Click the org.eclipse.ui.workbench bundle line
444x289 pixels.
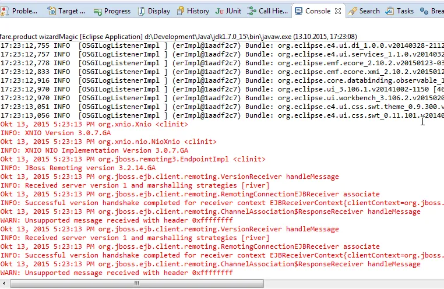tap(222, 98)
